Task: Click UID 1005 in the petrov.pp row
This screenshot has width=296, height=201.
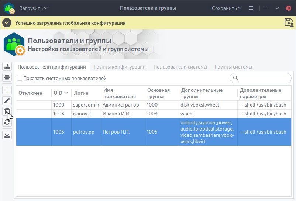Action: coord(61,132)
